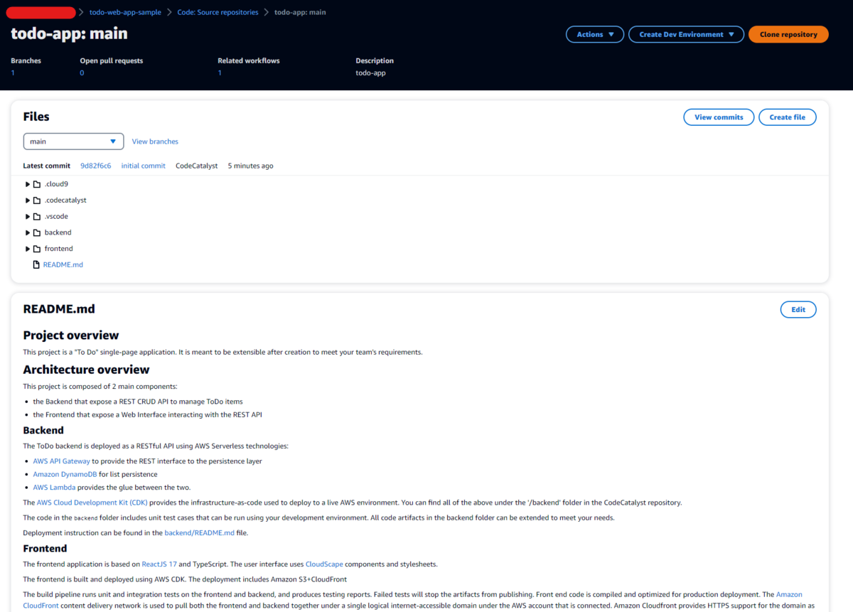Click the README.md file icon

(36, 265)
